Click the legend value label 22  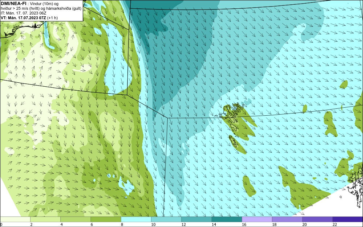click(335, 224)
